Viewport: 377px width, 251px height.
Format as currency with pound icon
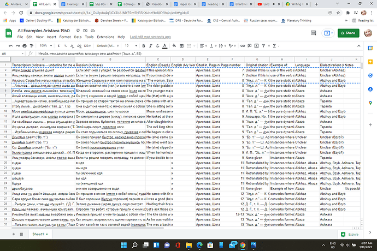coord(58,46)
